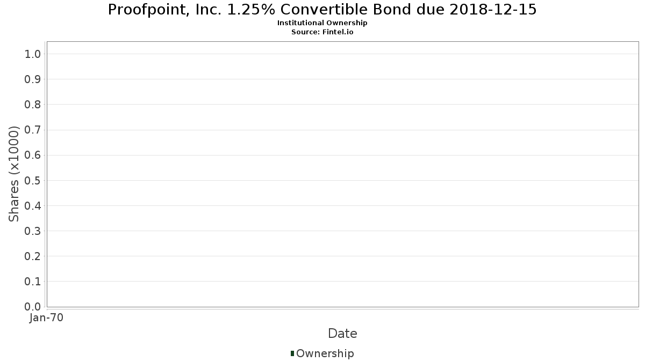
Task: Click the Jan-70 x-axis tick label
Action: pos(47,318)
